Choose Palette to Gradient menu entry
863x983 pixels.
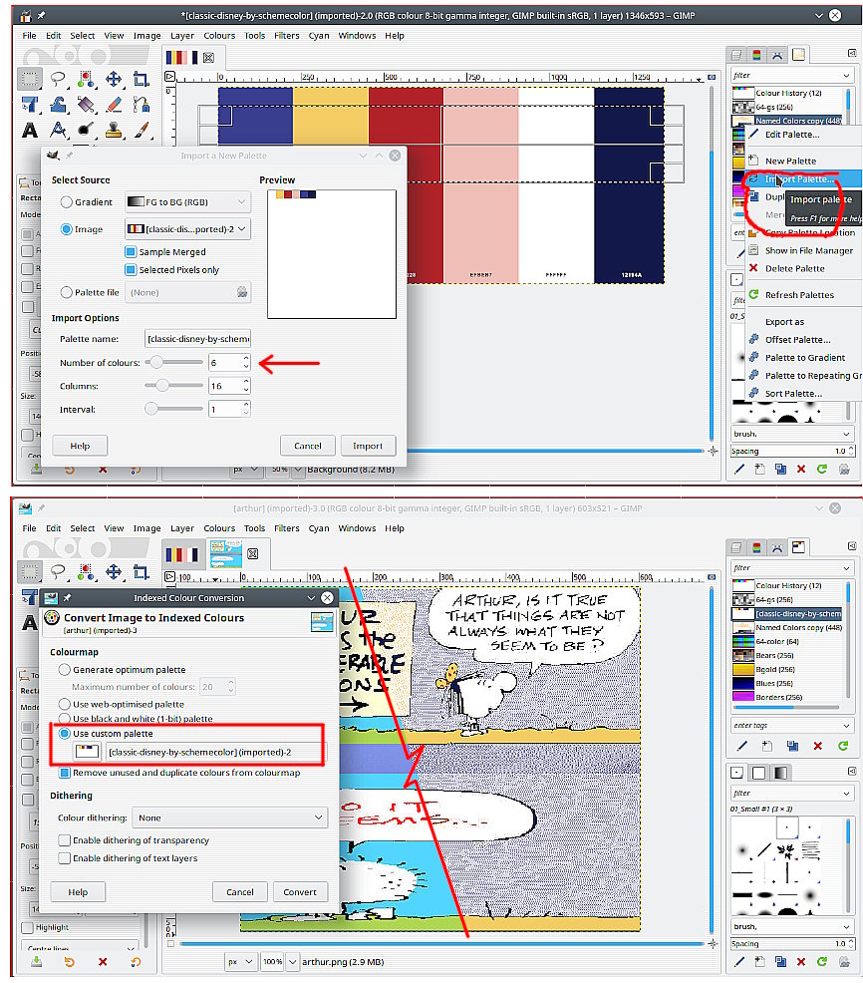[804, 357]
